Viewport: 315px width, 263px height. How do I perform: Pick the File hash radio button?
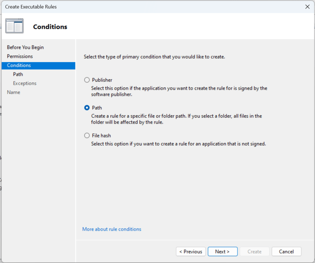click(x=87, y=135)
